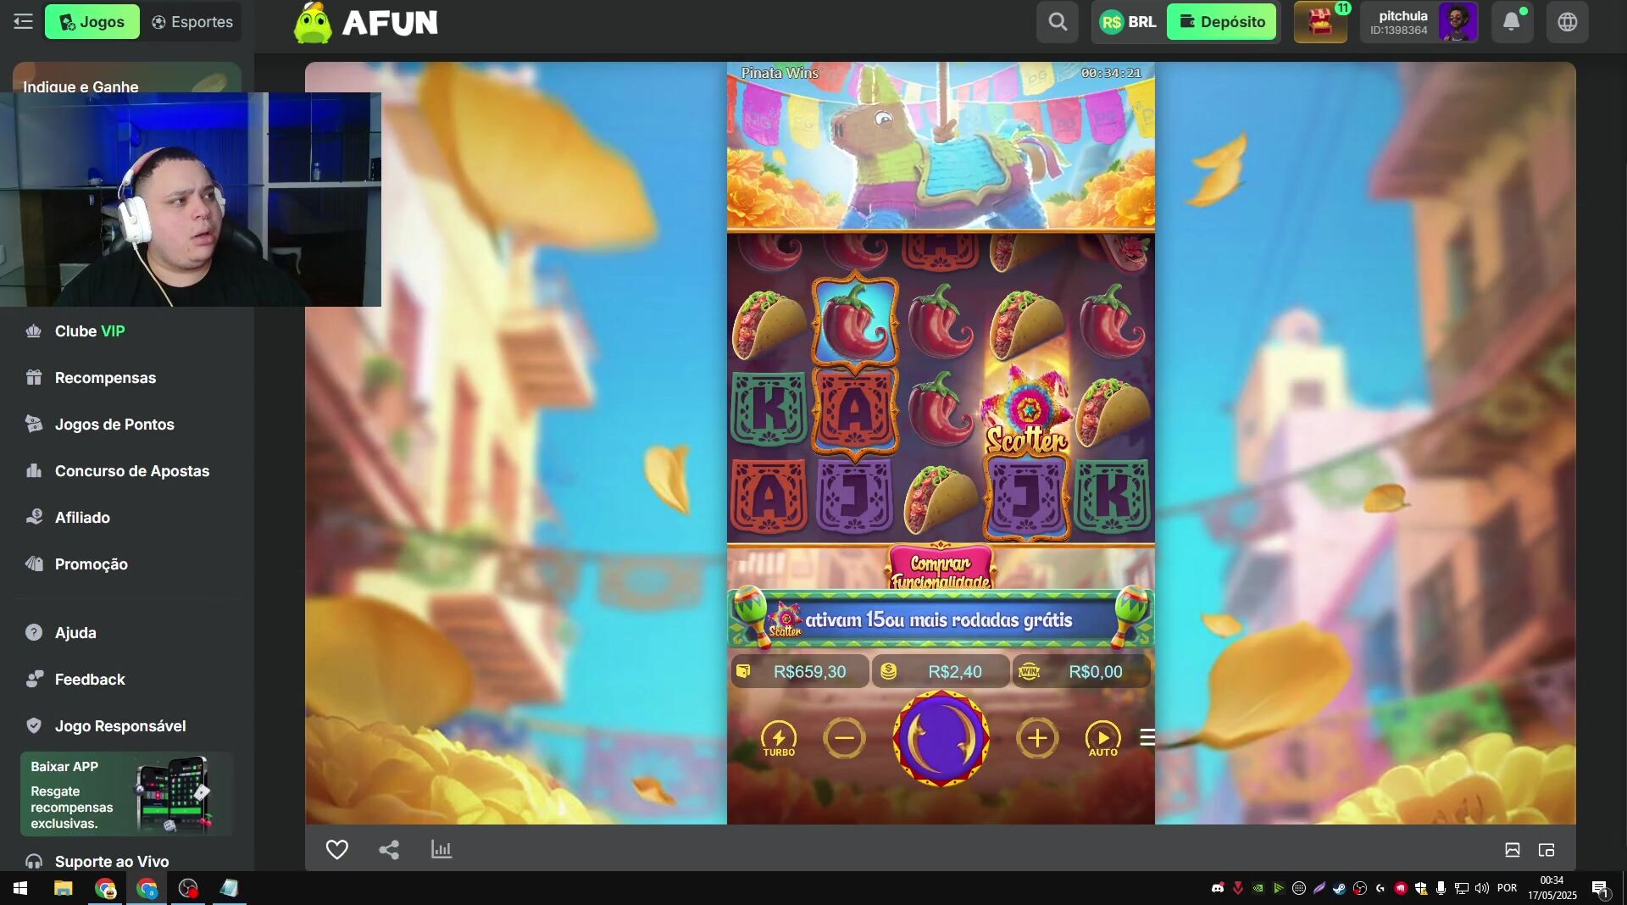Image resolution: width=1627 pixels, height=905 pixels.
Task: Open the notepad app in taskbar
Action: click(230, 888)
